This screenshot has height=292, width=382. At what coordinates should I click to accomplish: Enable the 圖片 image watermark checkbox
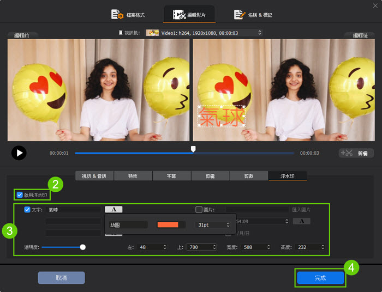pos(199,209)
